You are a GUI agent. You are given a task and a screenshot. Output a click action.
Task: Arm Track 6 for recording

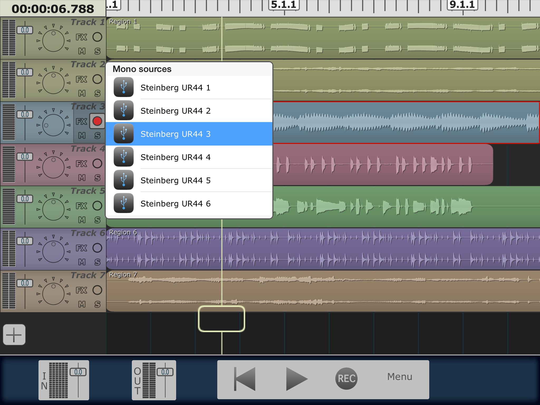pyautogui.click(x=97, y=248)
